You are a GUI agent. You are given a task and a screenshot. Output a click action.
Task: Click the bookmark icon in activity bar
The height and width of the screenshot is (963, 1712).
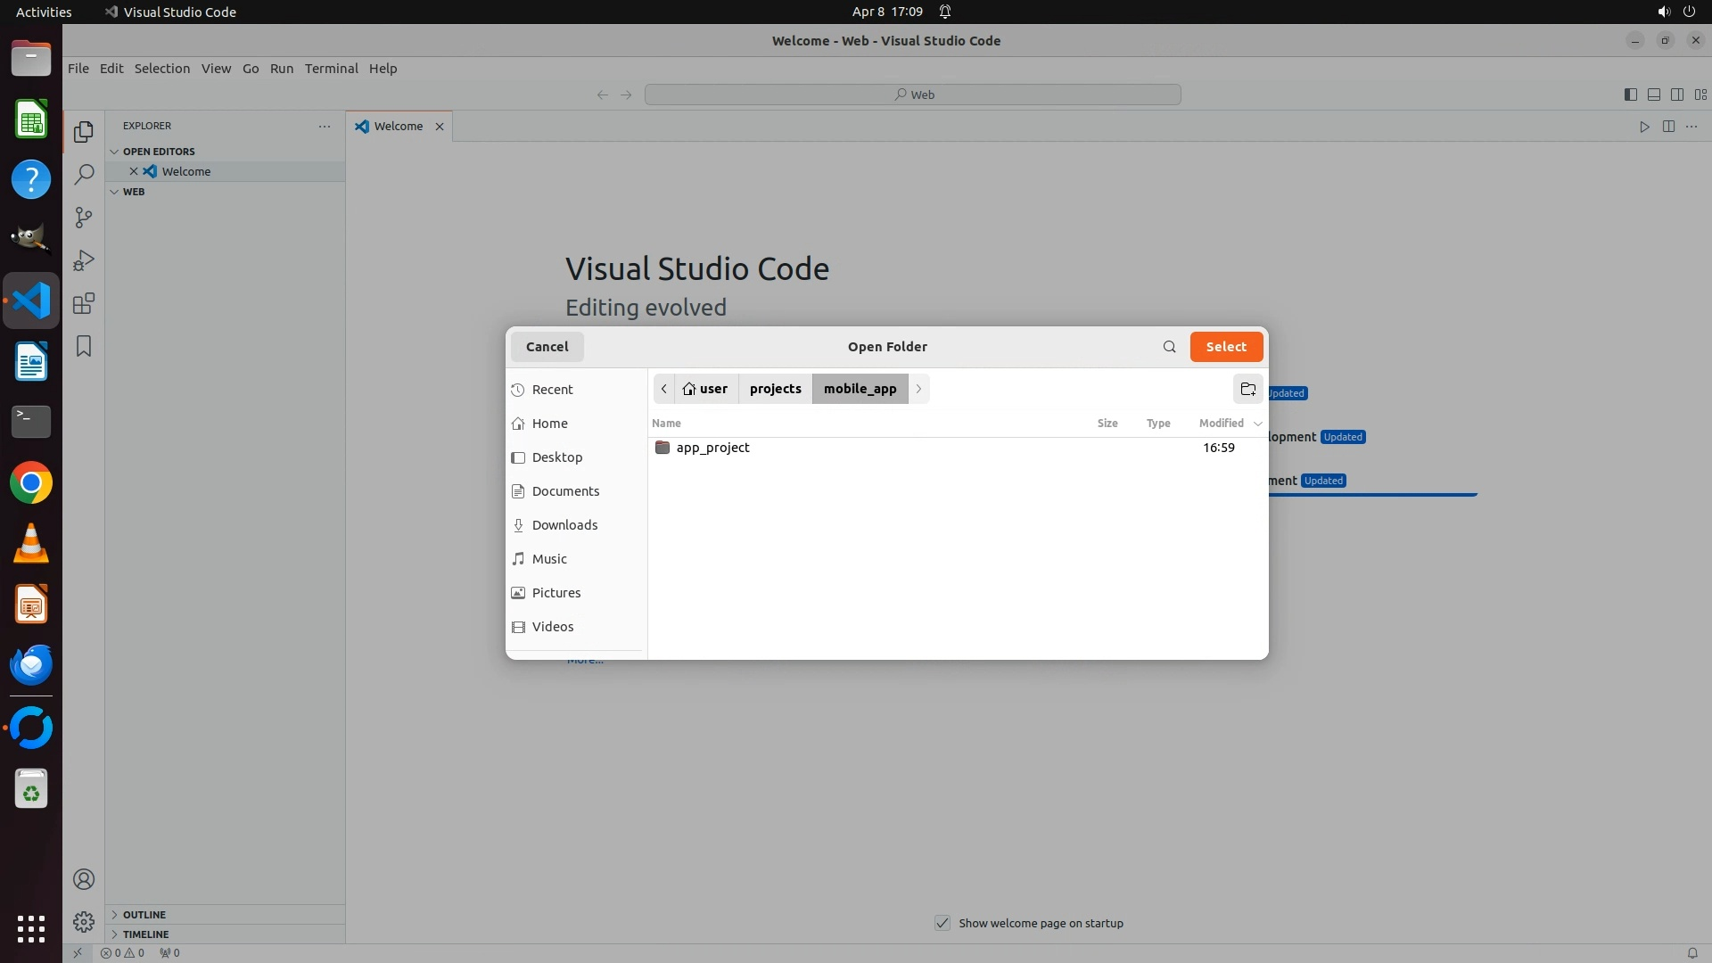(84, 346)
